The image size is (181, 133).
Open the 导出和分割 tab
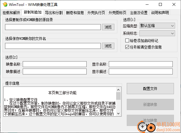tap(54, 13)
